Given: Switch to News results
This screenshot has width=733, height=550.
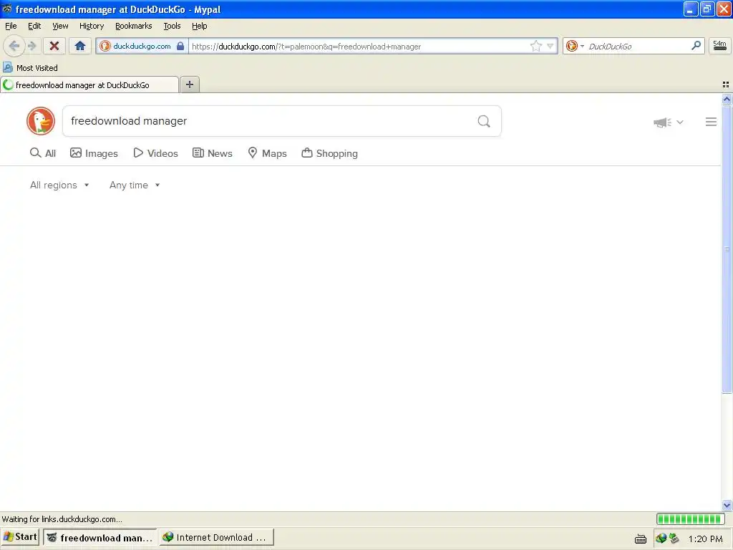Looking at the screenshot, I should [x=212, y=153].
